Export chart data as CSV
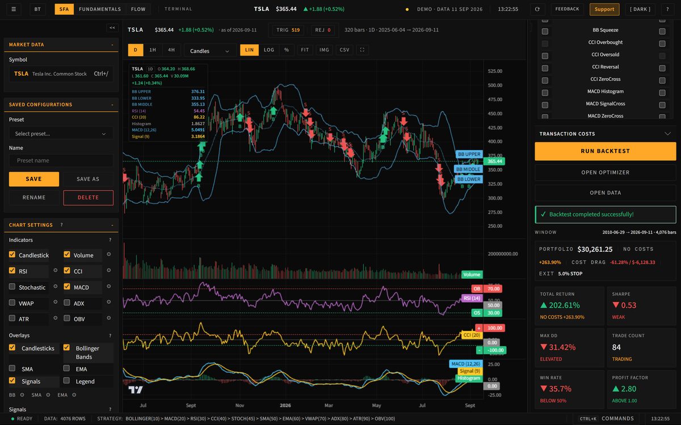The width and height of the screenshot is (681, 425). coord(344,50)
